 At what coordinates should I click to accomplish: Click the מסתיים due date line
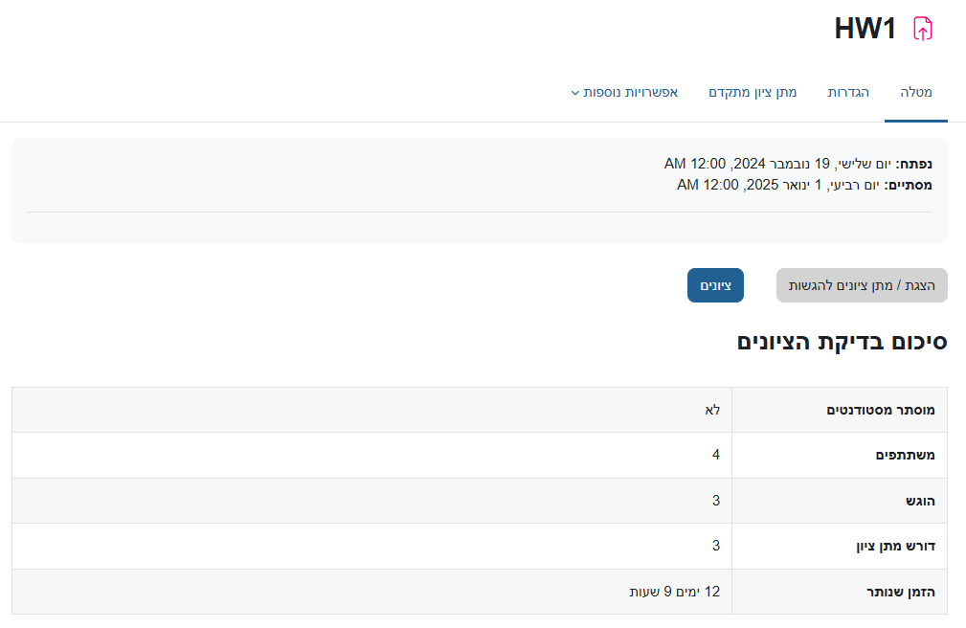coord(804,185)
